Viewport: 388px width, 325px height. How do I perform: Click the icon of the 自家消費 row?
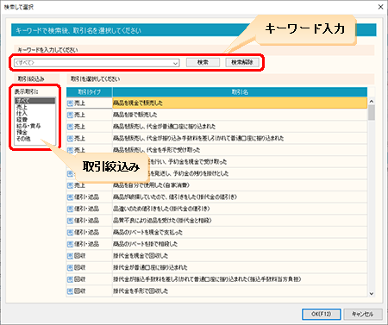point(70,185)
